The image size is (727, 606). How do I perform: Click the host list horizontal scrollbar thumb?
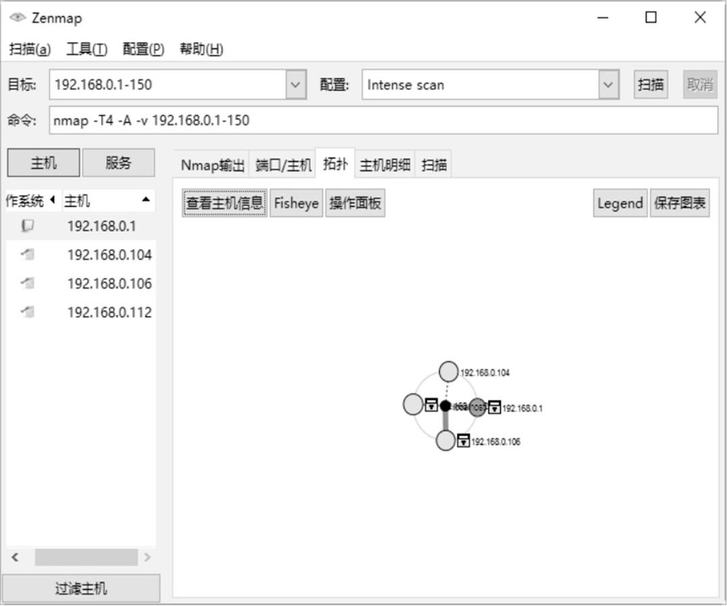(86, 557)
